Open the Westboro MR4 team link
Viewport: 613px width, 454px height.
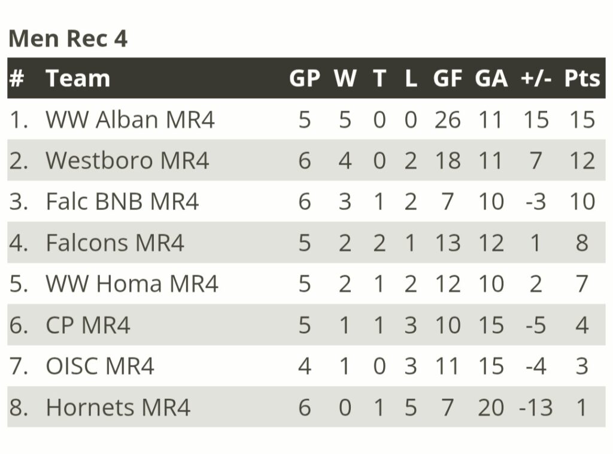click(128, 160)
